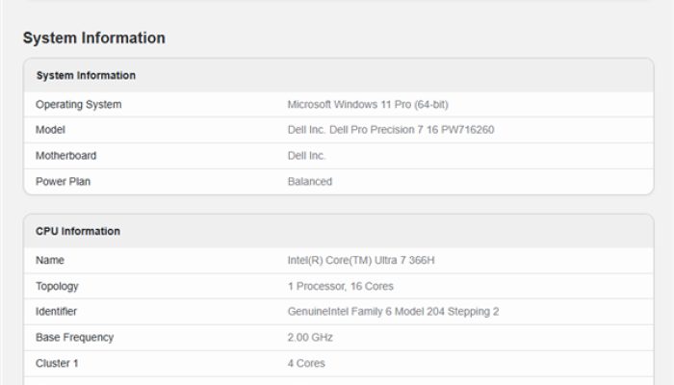Click the Motherboard row label
This screenshot has height=385, width=674.
pyautogui.click(x=65, y=156)
